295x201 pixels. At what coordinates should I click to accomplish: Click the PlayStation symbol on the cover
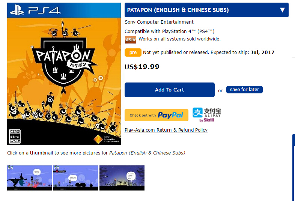[17, 10]
